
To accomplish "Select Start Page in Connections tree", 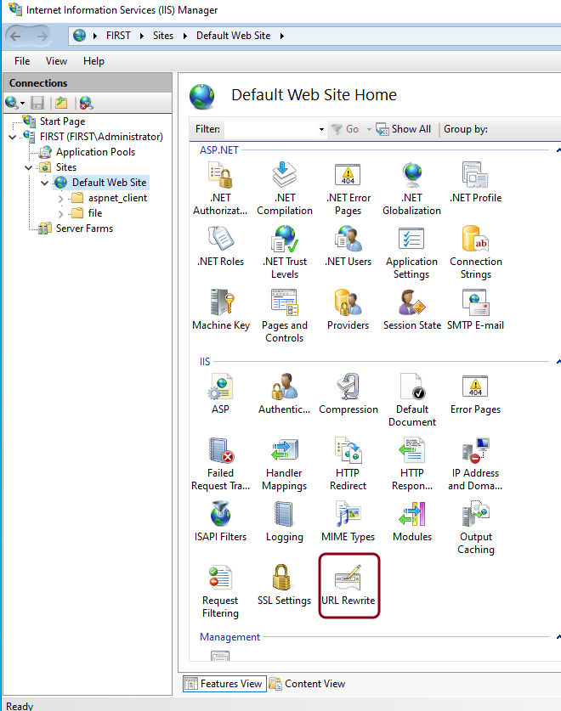I will 62,121.
